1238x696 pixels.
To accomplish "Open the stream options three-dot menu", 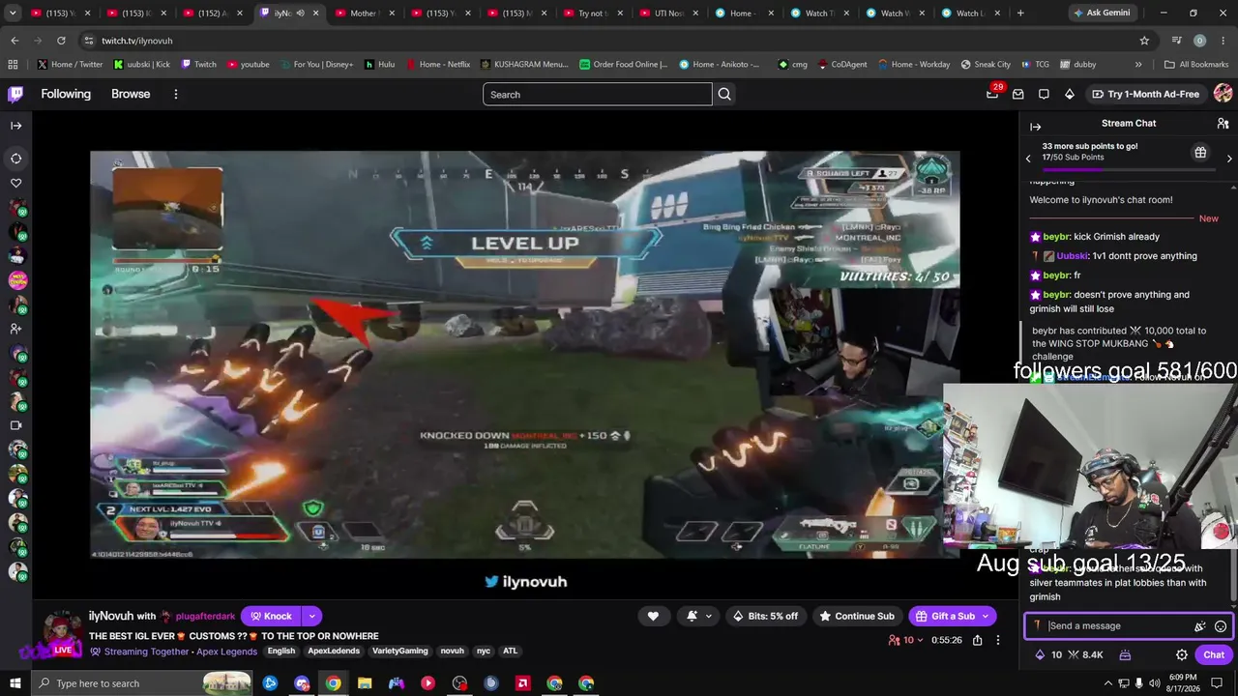I will [997, 640].
